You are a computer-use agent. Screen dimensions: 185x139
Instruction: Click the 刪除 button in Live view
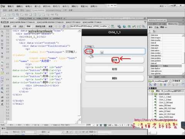tap(114, 78)
